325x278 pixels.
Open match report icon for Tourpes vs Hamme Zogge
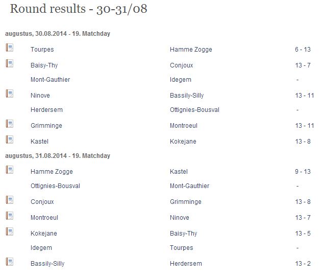[10, 48]
